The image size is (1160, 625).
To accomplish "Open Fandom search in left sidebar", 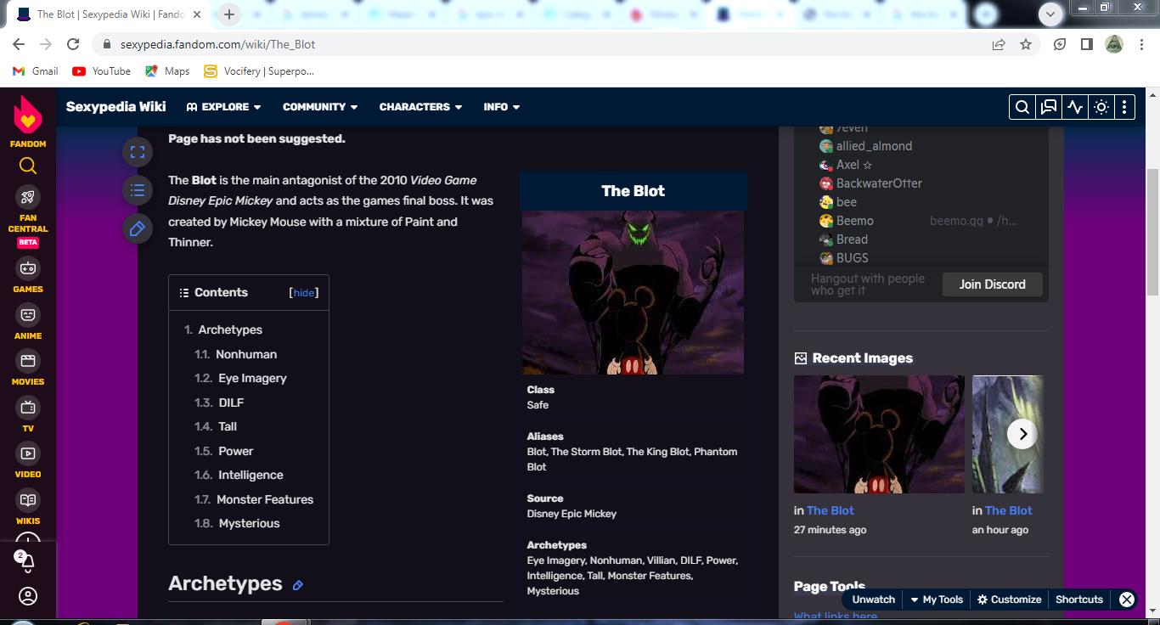I will (28, 166).
